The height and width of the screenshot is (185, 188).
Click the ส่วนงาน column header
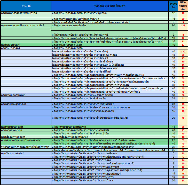(x=26, y=5)
